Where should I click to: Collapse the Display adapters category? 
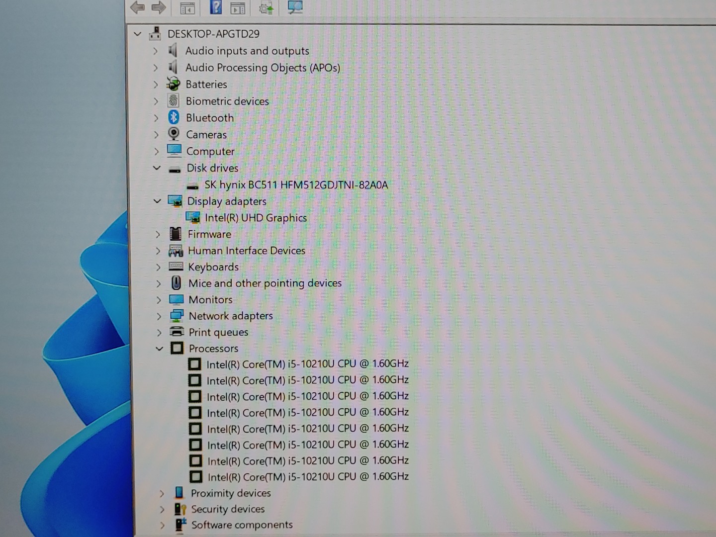coord(157,201)
